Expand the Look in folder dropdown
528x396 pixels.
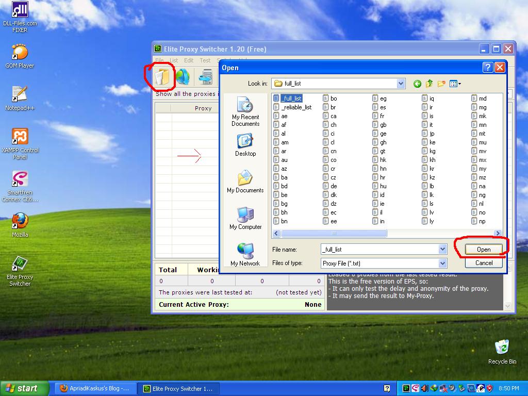[x=401, y=84]
